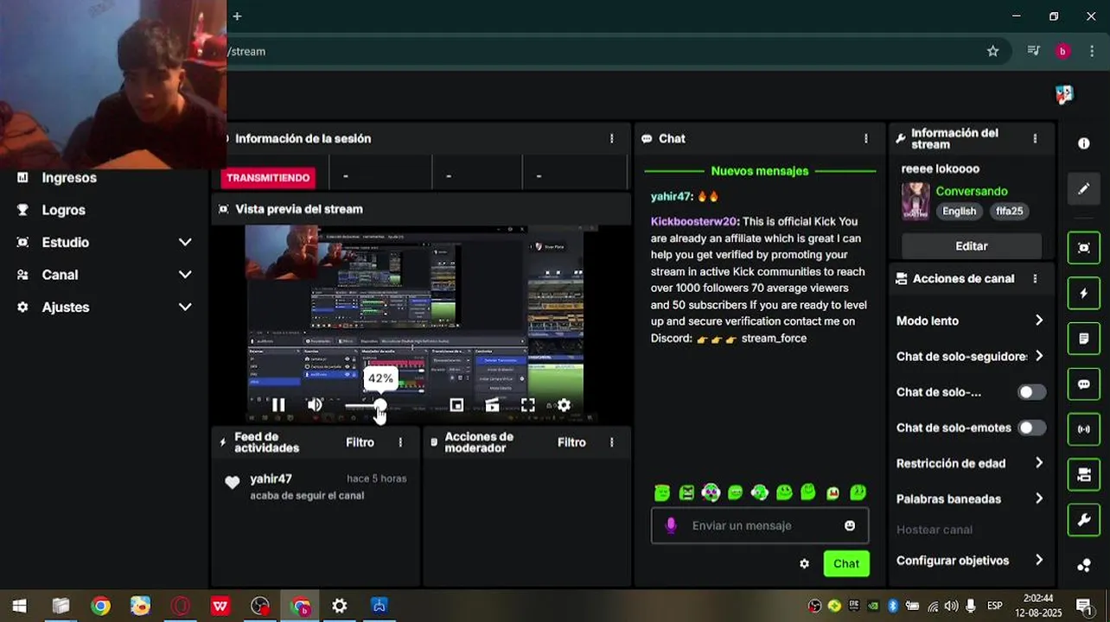Open Acciones de canal three-dot menu
The width and height of the screenshot is (1110, 622).
tap(1035, 278)
